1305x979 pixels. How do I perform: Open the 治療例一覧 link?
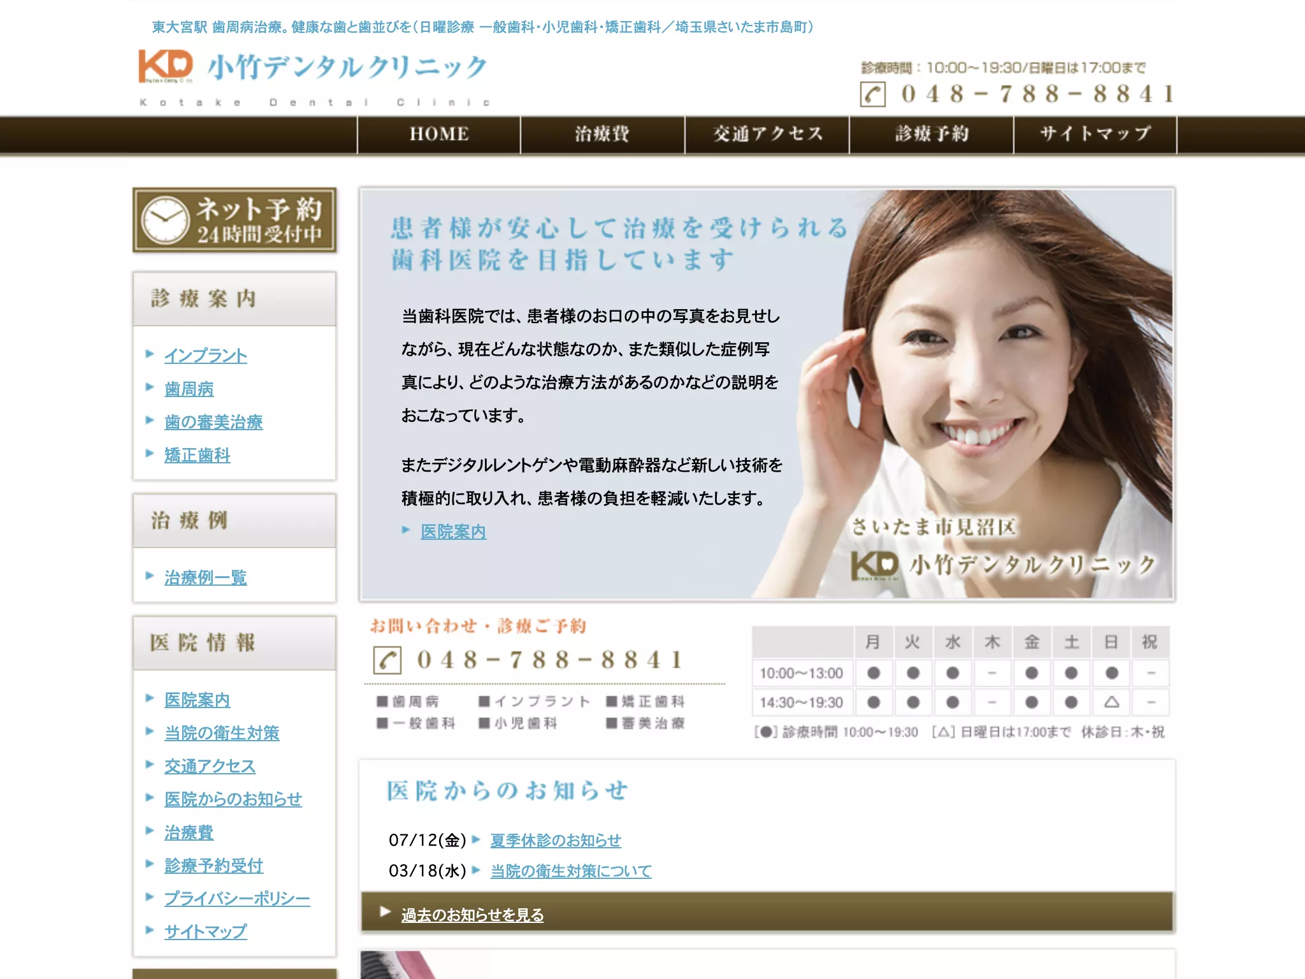coord(206,577)
